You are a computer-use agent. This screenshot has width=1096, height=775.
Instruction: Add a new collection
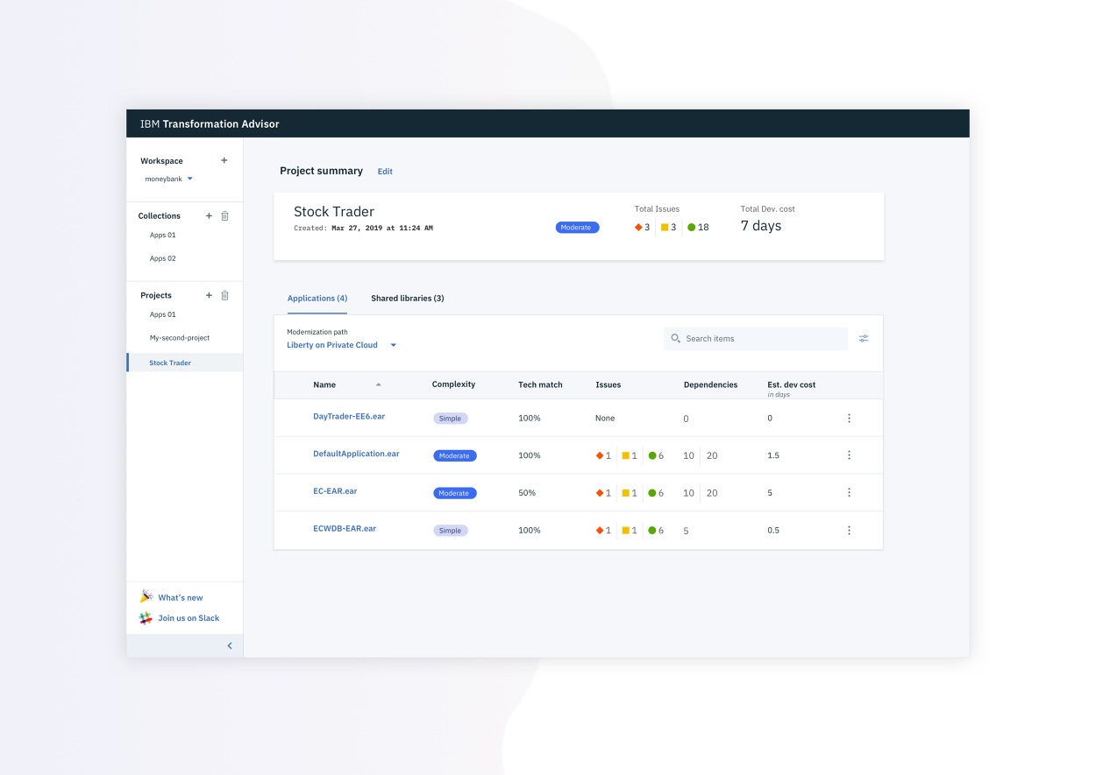tap(208, 215)
